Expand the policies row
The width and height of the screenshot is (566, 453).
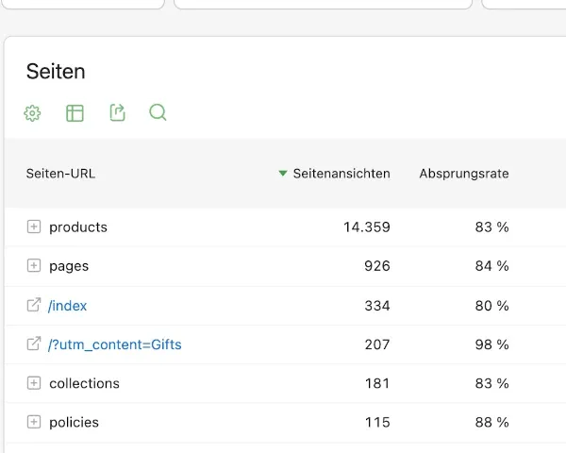pos(34,422)
